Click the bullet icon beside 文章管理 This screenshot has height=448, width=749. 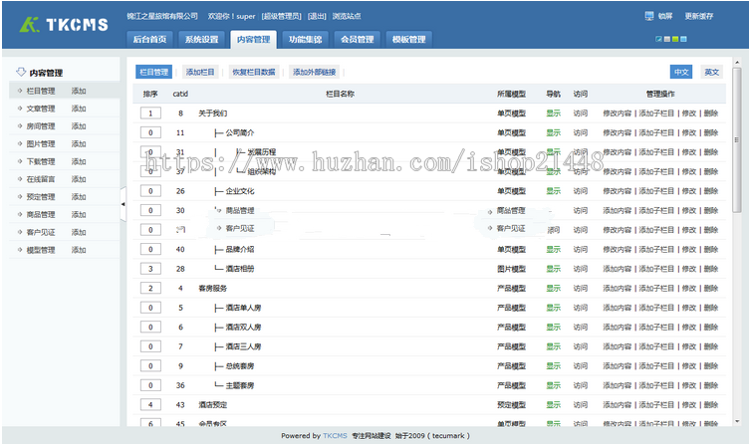(20, 108)
